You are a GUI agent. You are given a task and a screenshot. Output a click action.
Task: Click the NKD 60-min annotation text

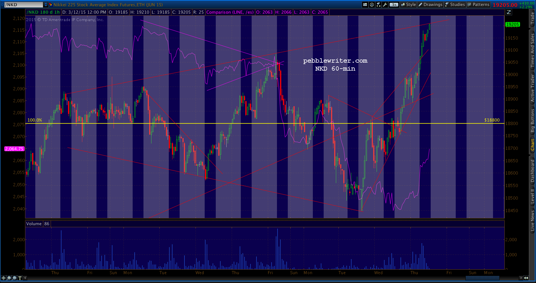tap(335, 69)
